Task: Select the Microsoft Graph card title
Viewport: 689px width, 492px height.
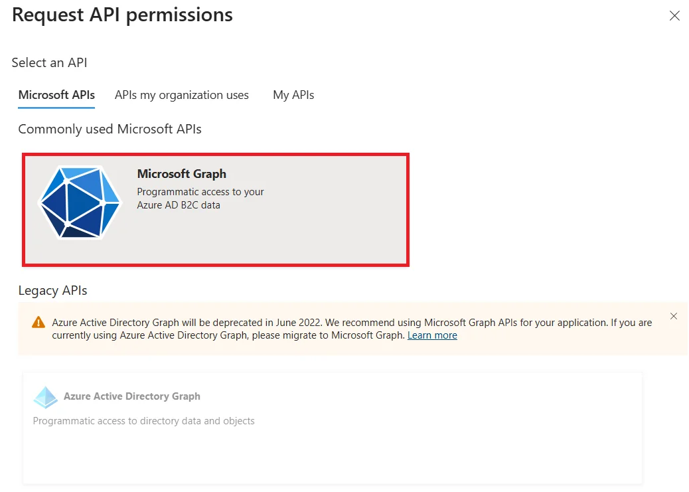Action: [181, 174]
